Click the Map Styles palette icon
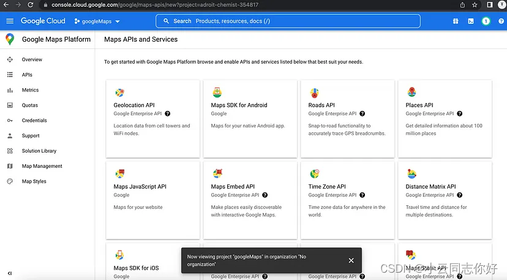507x280 pixels. (x=10, y=181)
